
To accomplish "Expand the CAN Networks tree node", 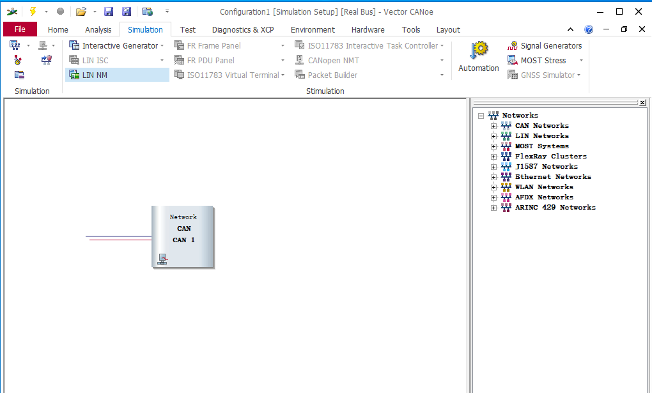I will (x=493, y=126).
